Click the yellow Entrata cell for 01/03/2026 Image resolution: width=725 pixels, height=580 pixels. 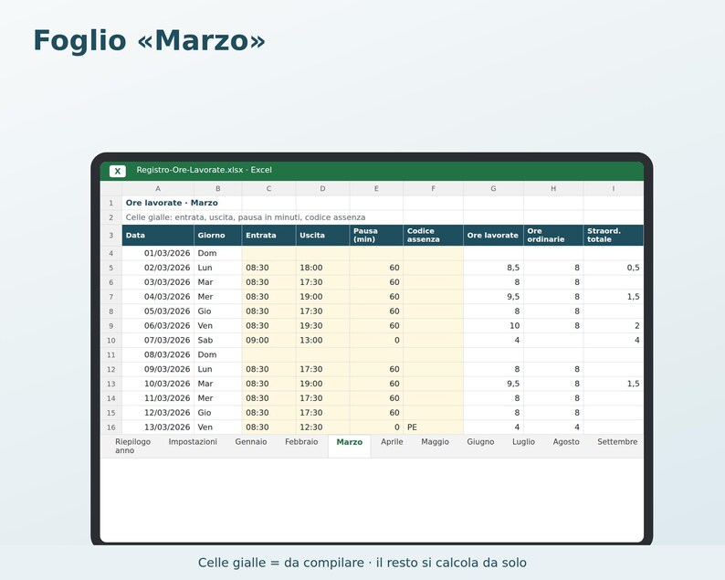(268, 253)
